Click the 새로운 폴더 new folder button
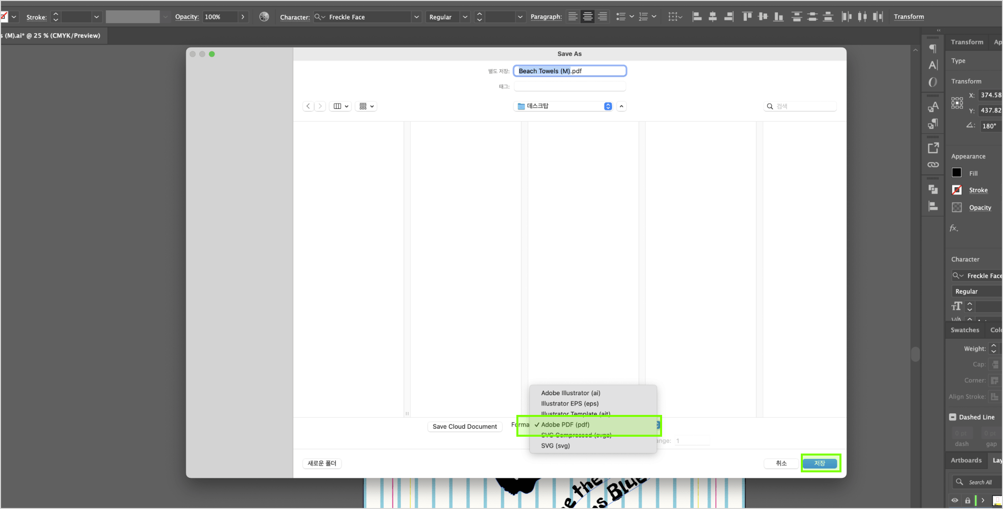The width and height of the screenshot is (1003, 509). pyautogui.click(x=322, y=463)
